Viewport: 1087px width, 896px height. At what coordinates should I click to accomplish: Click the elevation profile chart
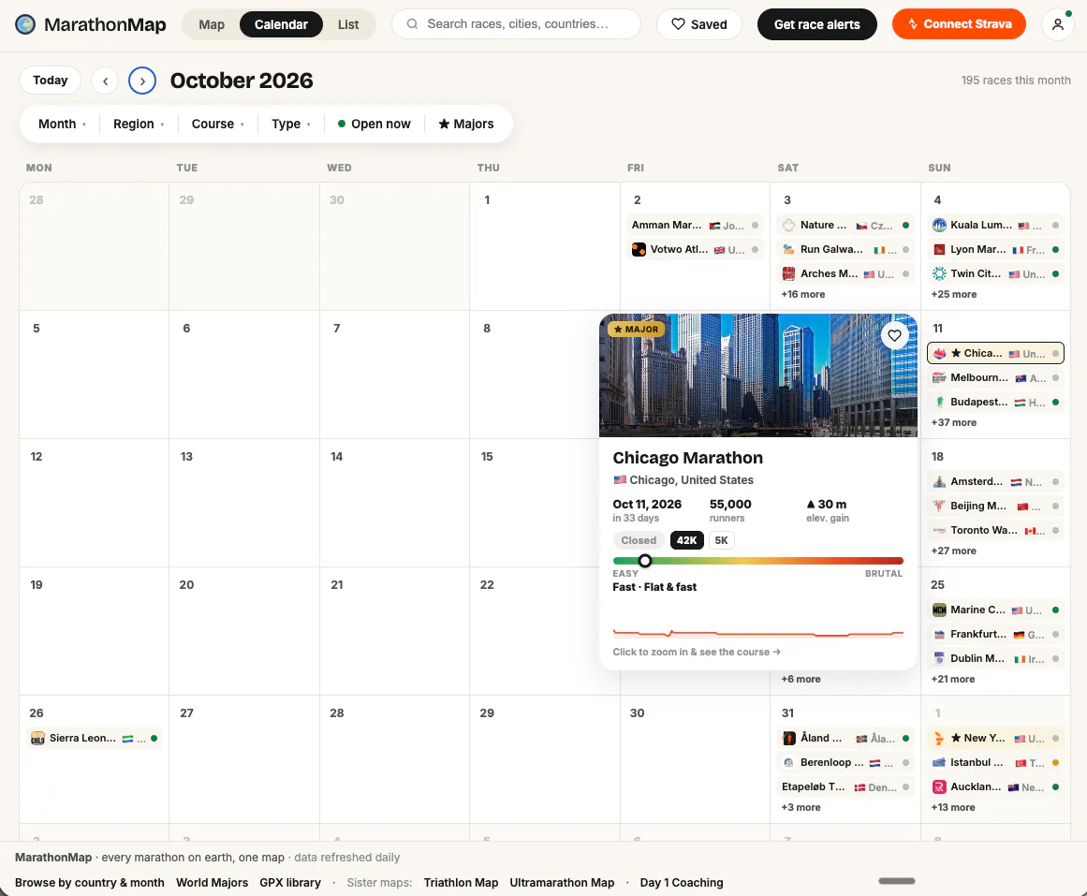757,633
